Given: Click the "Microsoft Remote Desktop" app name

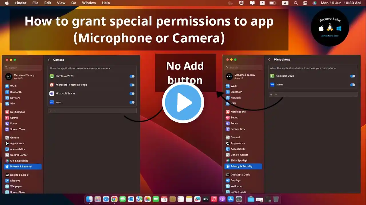Looking at the screenshot, I should tap(71, 85).
